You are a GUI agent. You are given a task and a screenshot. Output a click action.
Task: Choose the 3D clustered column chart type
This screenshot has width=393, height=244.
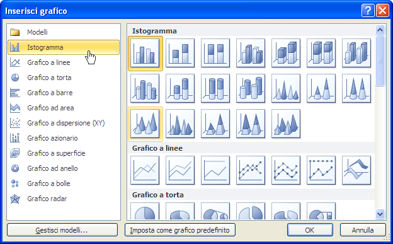[251, 53]
